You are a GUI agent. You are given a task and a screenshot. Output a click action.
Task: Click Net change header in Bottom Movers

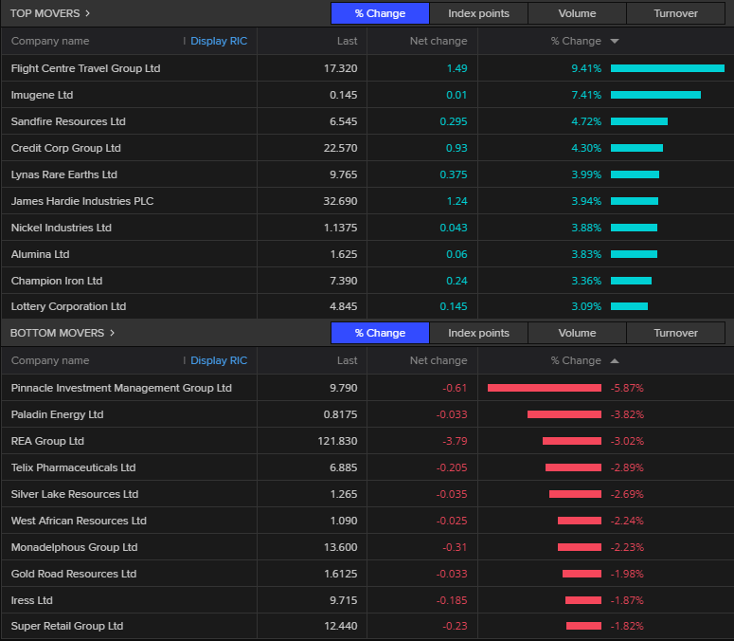[x=439, y=360]
